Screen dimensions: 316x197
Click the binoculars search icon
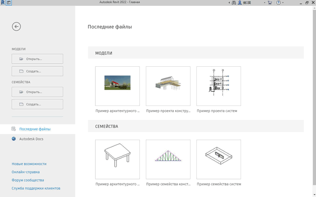point(234,3)
